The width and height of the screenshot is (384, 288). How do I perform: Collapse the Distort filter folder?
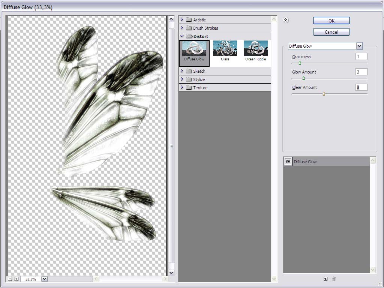coord(182,36)
